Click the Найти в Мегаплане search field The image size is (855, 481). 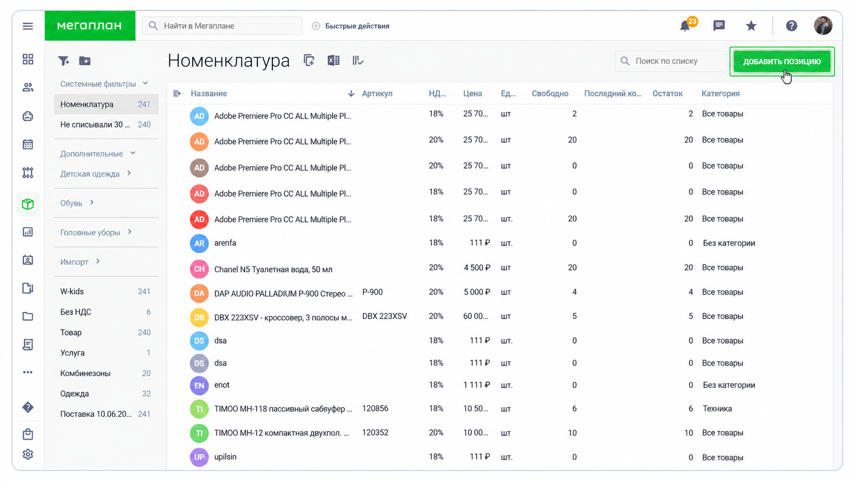click(222, 26)
